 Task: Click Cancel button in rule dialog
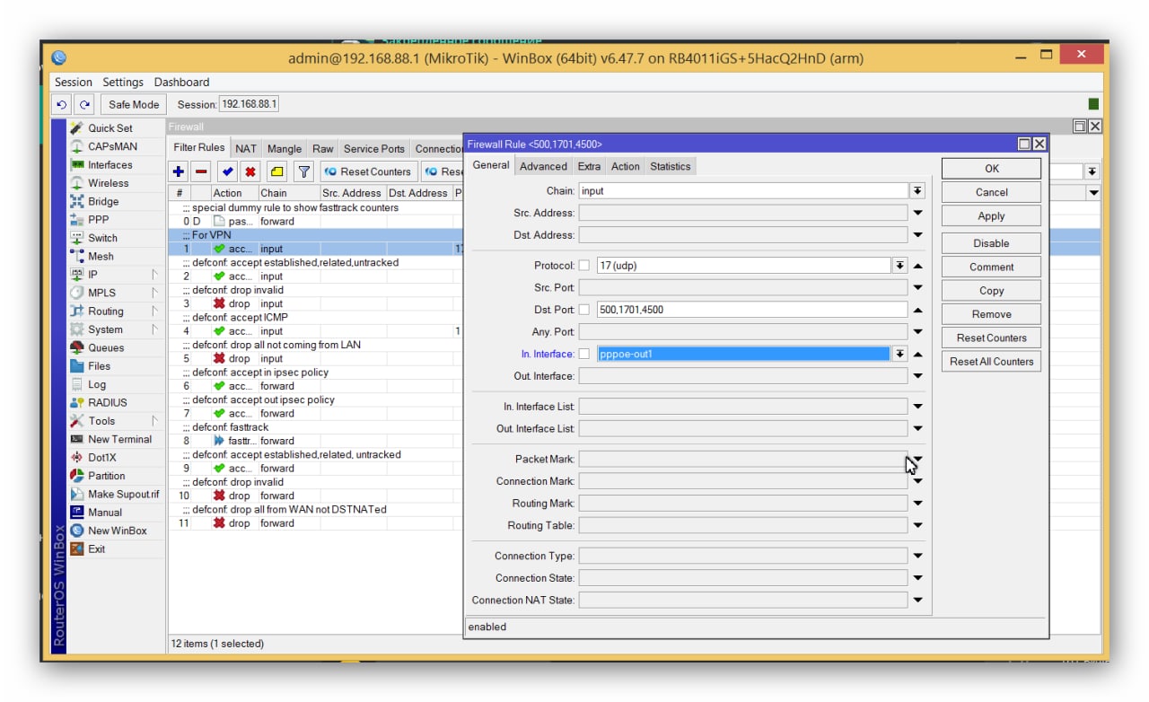coord(991,192)
